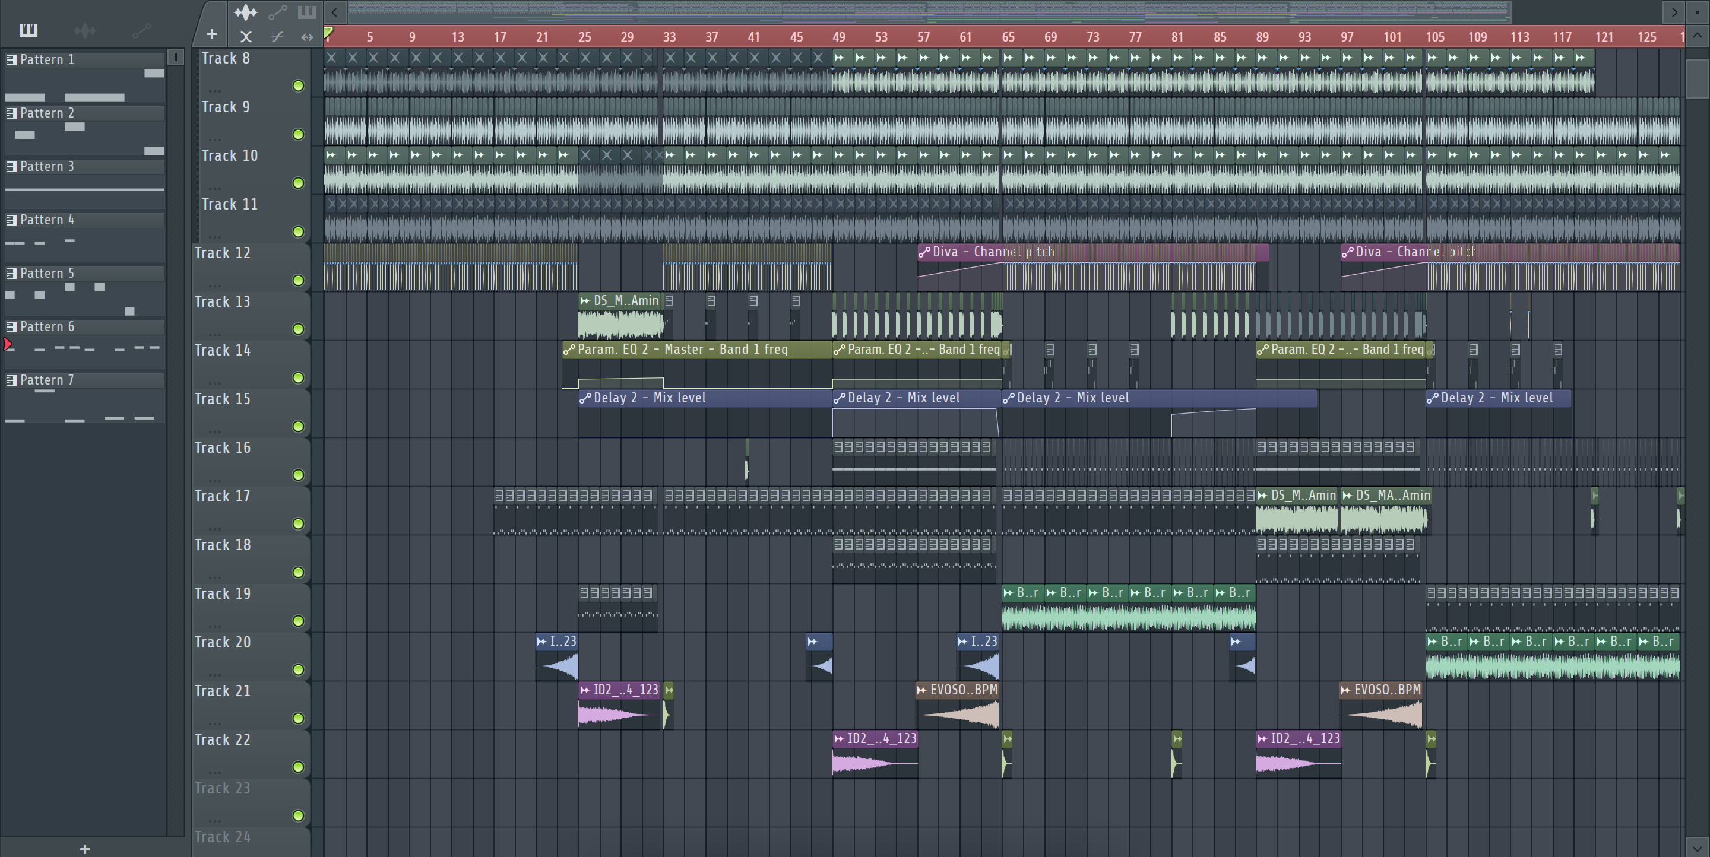This screenshot has height=857, width=1710.
Task: Click the Pattern 1 piano-roll icon
Action: click(11, 60)
